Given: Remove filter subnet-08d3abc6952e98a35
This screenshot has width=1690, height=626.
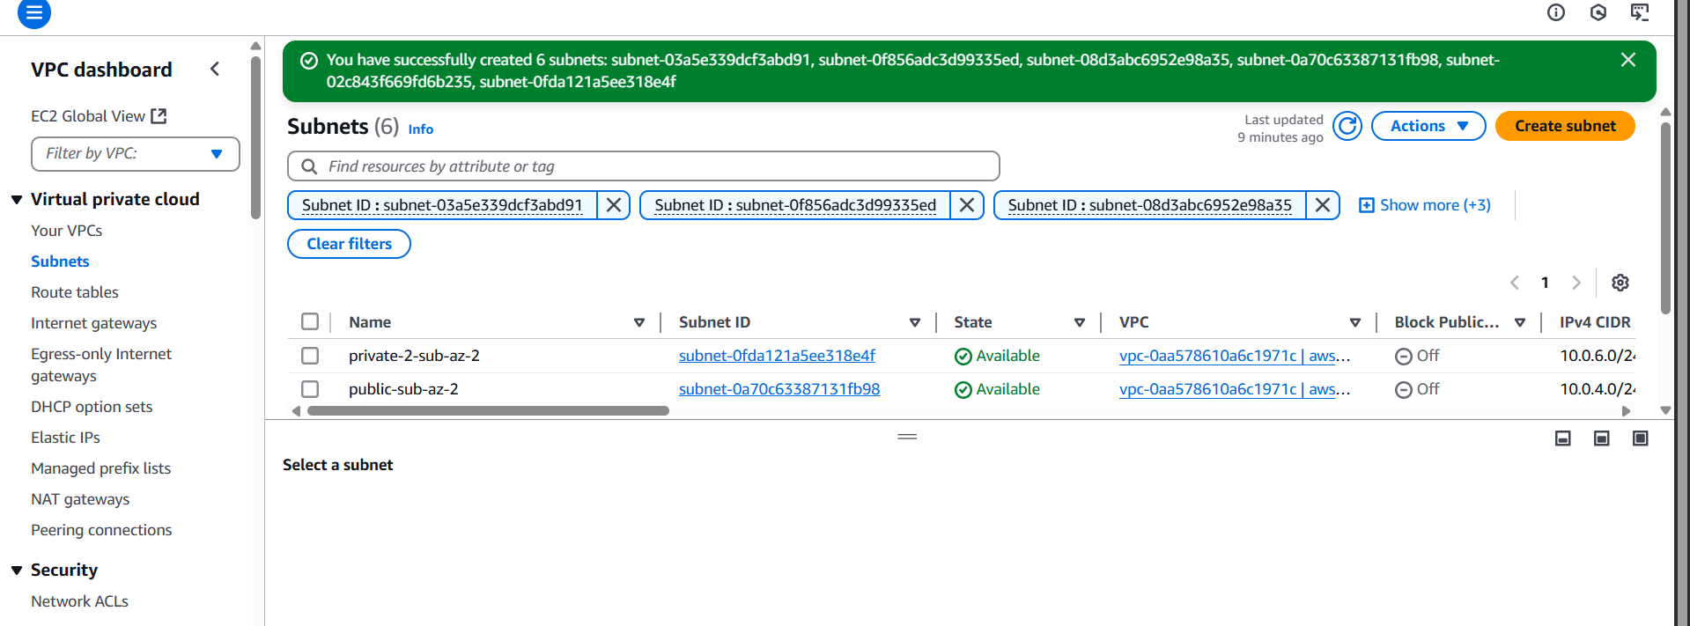Looking at the screenshot, I should (1323, 205).
